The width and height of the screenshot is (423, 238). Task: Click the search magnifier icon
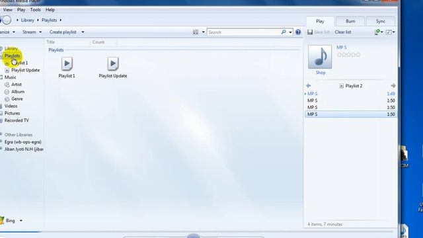tap(284, 32)
